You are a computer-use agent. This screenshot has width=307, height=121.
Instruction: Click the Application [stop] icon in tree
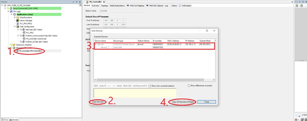[14, 14]
